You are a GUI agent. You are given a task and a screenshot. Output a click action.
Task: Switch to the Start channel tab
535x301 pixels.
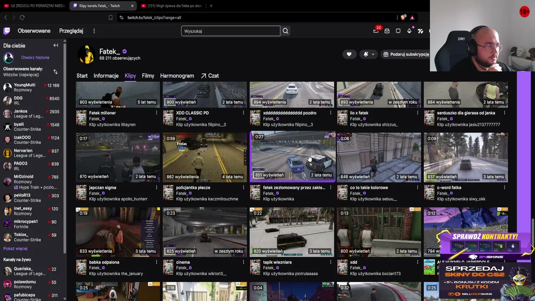82,76
